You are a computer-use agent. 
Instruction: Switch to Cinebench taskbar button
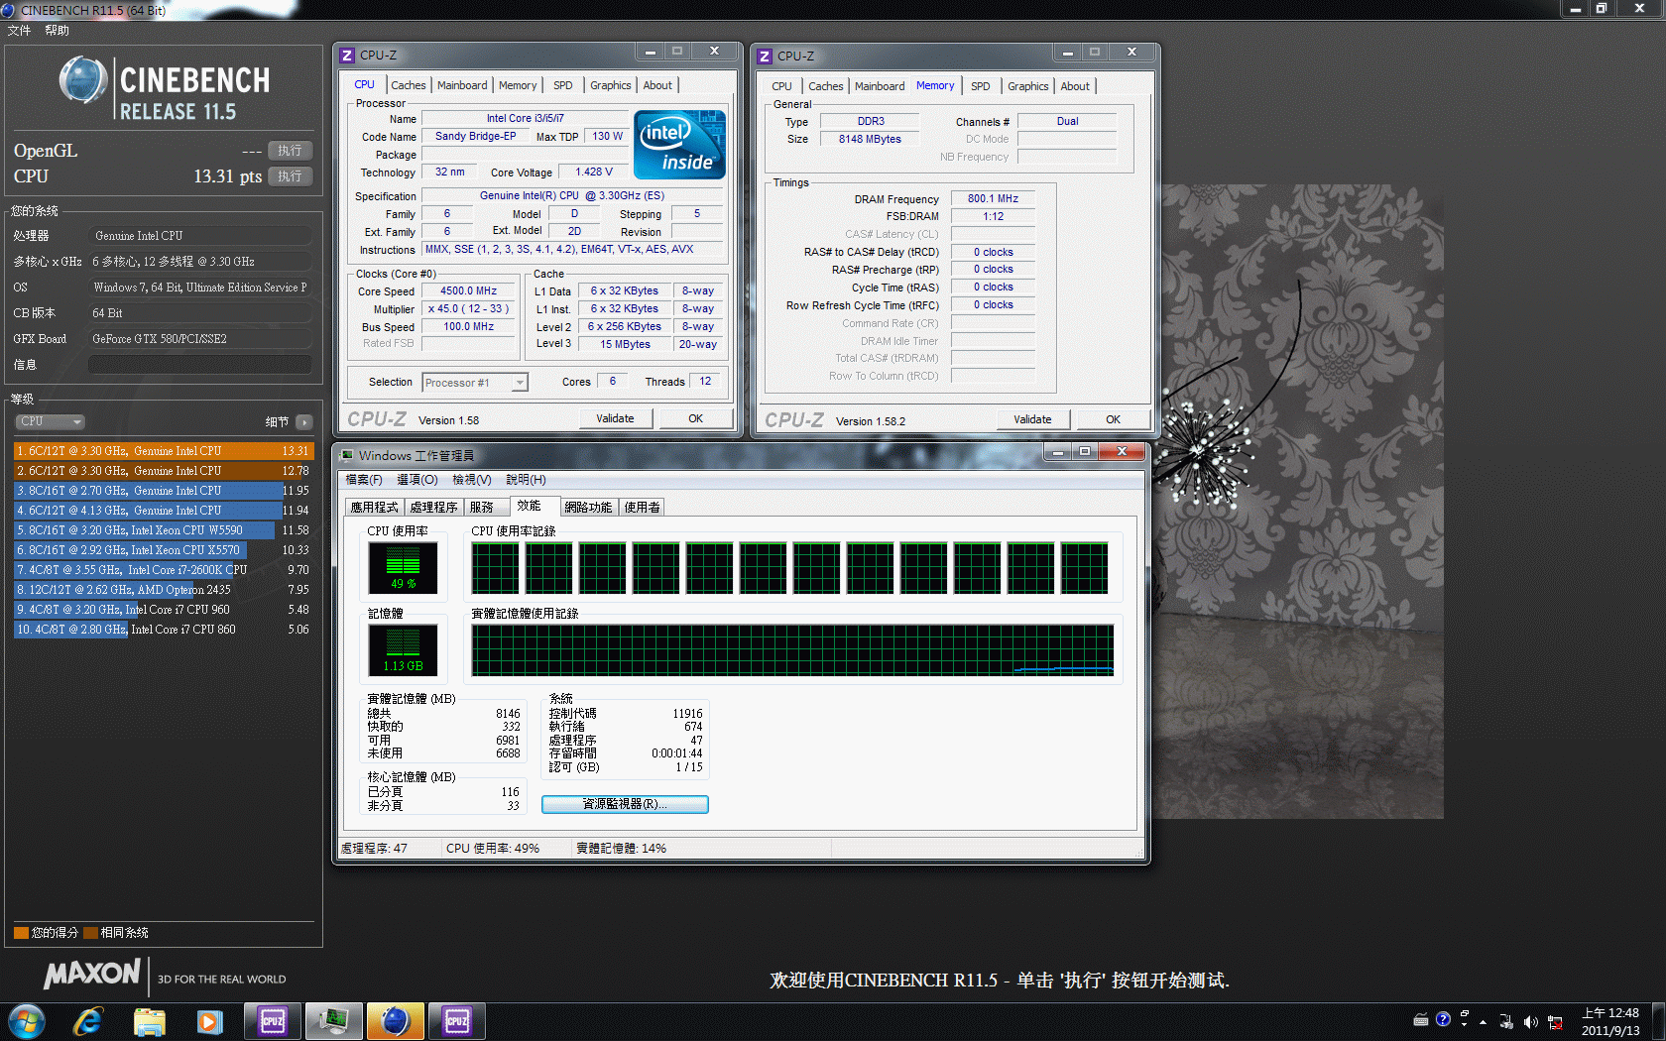click(396, 1021)
